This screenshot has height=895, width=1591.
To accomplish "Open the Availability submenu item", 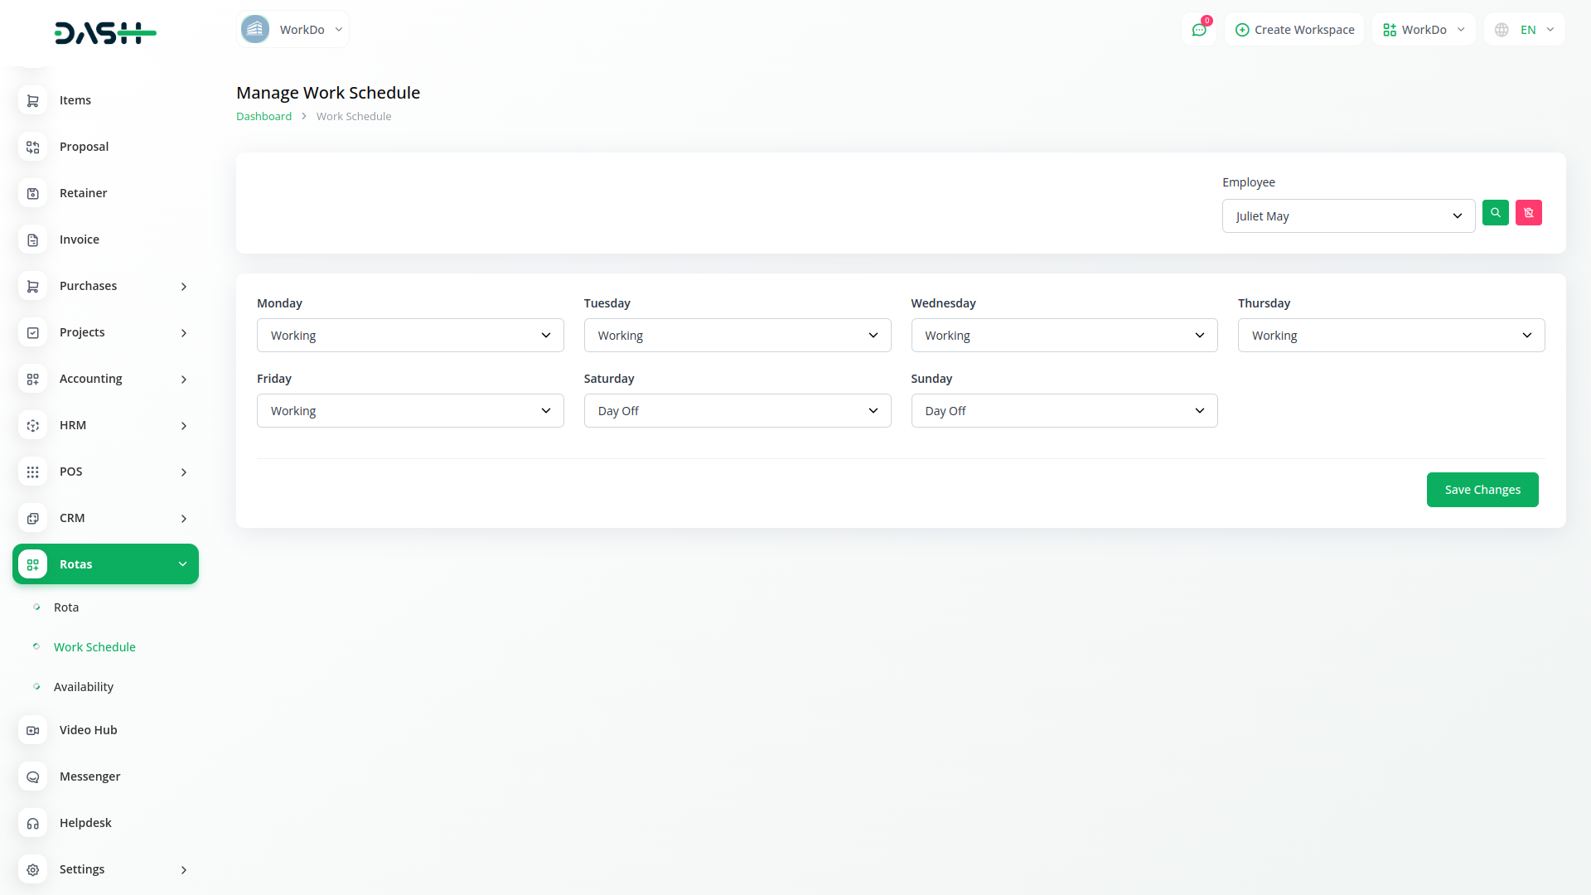I will click(84, 687).
